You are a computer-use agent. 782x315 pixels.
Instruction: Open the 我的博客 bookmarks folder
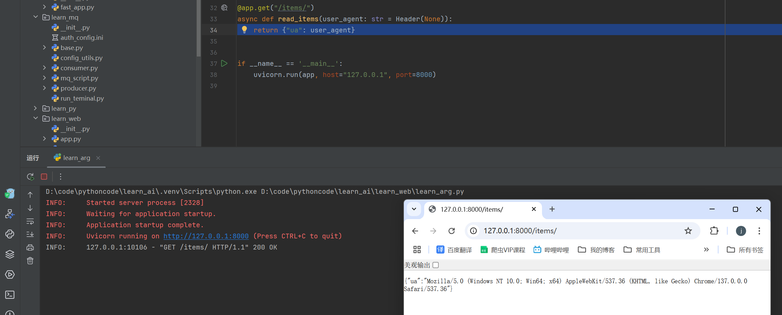click(596, 250)
